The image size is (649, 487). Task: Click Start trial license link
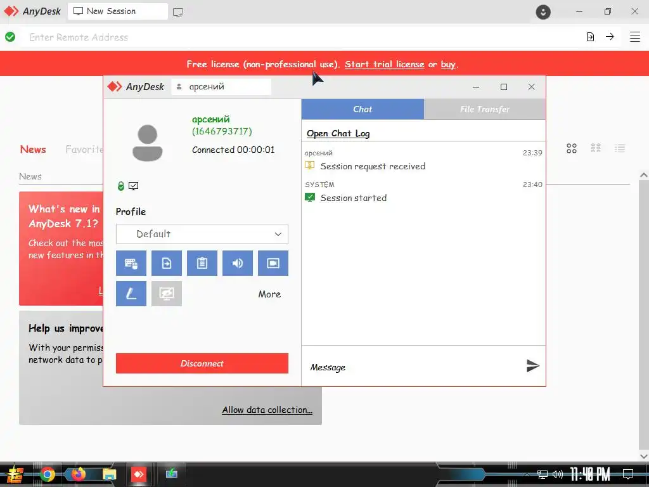tap(385, 64)
